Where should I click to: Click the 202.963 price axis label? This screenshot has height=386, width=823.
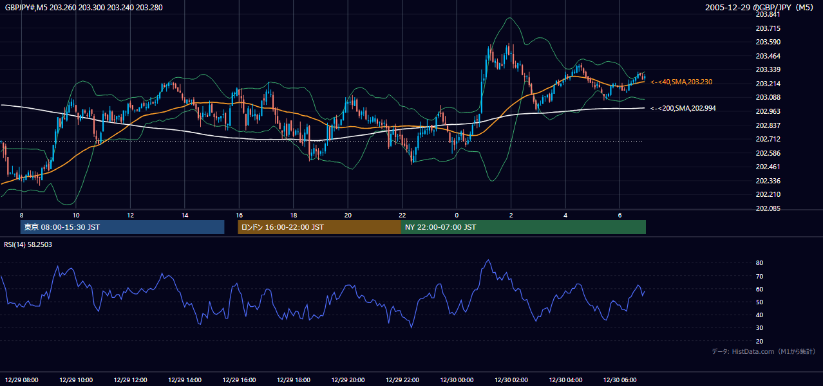(768, 111)
